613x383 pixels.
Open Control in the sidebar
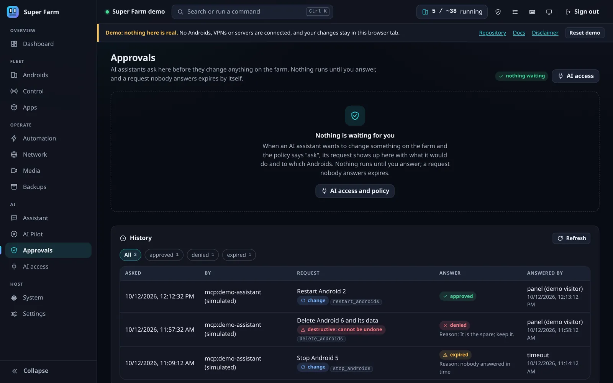(x=48, y=91)
